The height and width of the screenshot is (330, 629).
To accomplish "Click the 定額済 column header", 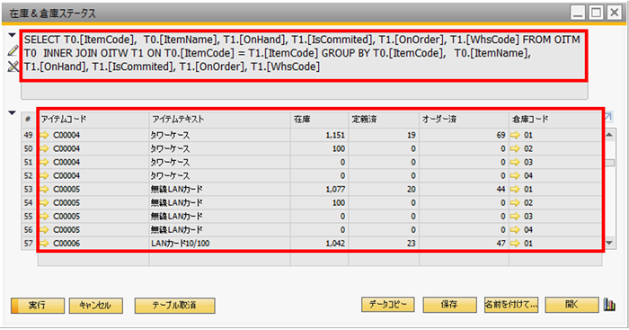I will point(384,120).
